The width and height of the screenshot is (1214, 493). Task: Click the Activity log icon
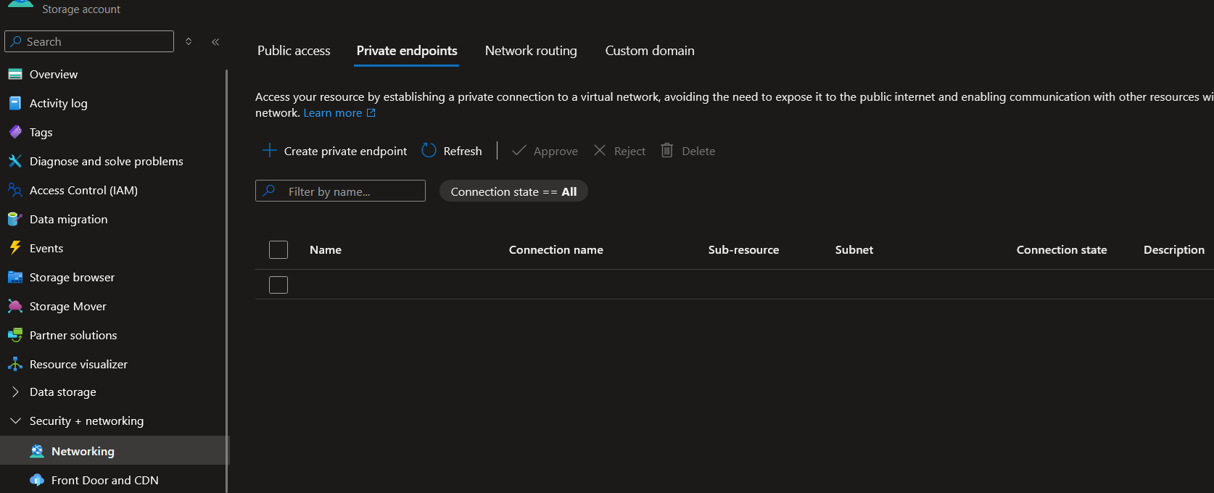15,103
